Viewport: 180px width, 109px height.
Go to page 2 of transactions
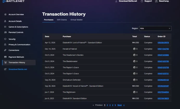point(107,105)
